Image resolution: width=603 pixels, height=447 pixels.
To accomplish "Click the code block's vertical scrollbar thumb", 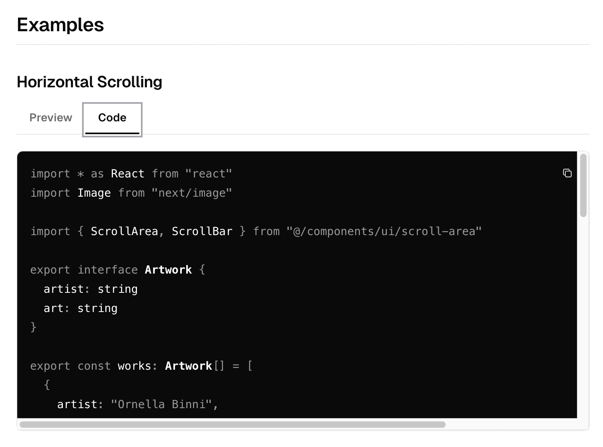I will tap(583, 185).
